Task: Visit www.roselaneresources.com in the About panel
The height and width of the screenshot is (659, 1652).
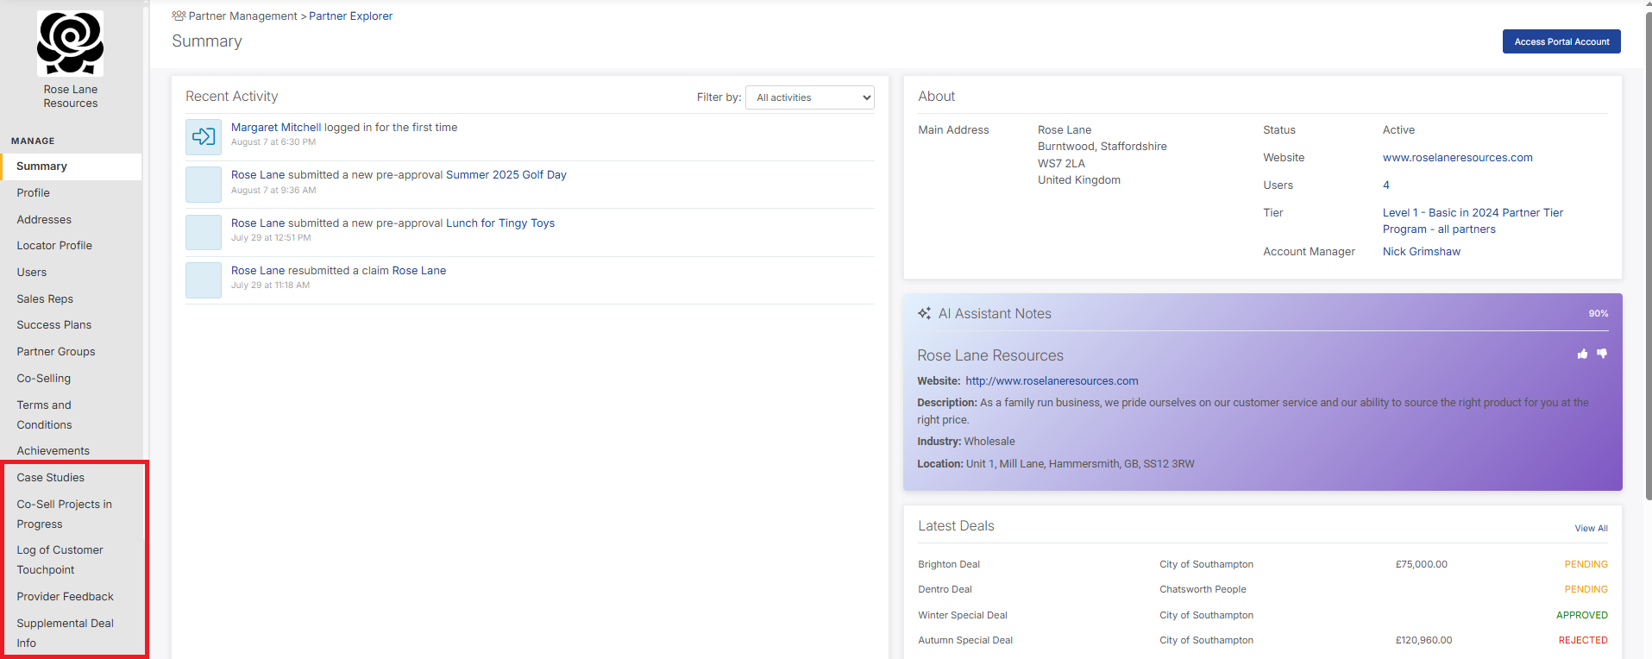Action: click(x=1458, y=158)
